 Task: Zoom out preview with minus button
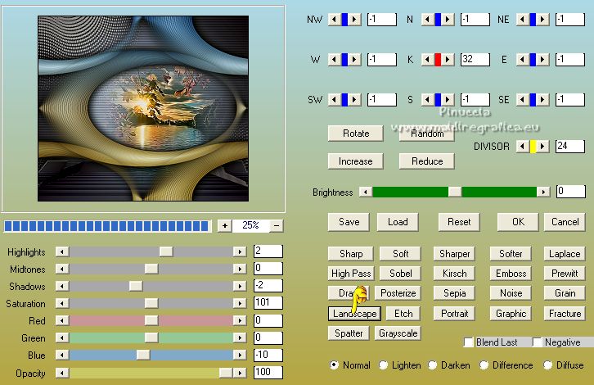click(277, 226)
